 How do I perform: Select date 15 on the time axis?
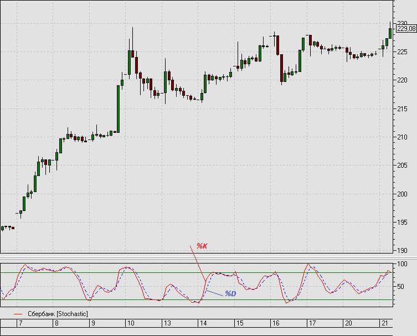pyautogui.click(x=240, y=323)
